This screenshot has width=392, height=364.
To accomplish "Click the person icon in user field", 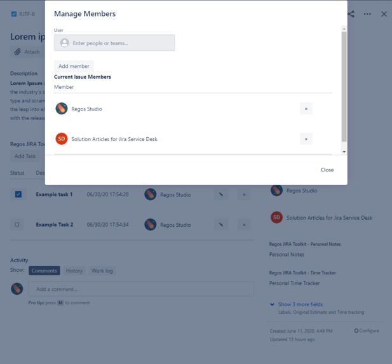I will (65, 43).
